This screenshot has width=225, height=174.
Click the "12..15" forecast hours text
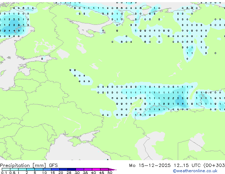[x=181, y=165]
